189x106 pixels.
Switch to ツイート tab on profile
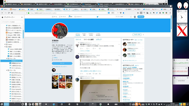pos(78,39)
